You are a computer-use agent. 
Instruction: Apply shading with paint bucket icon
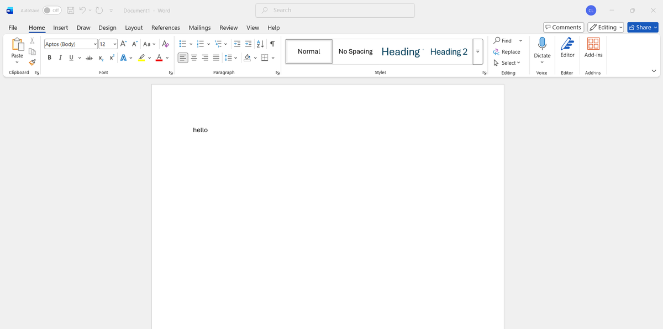pyautogui.click(x=247, y=58)
